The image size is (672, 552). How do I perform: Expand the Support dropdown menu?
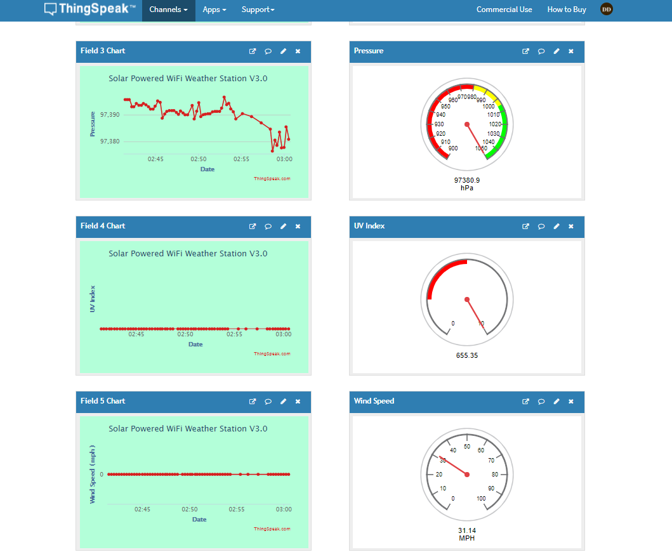(x=258, y=10)
